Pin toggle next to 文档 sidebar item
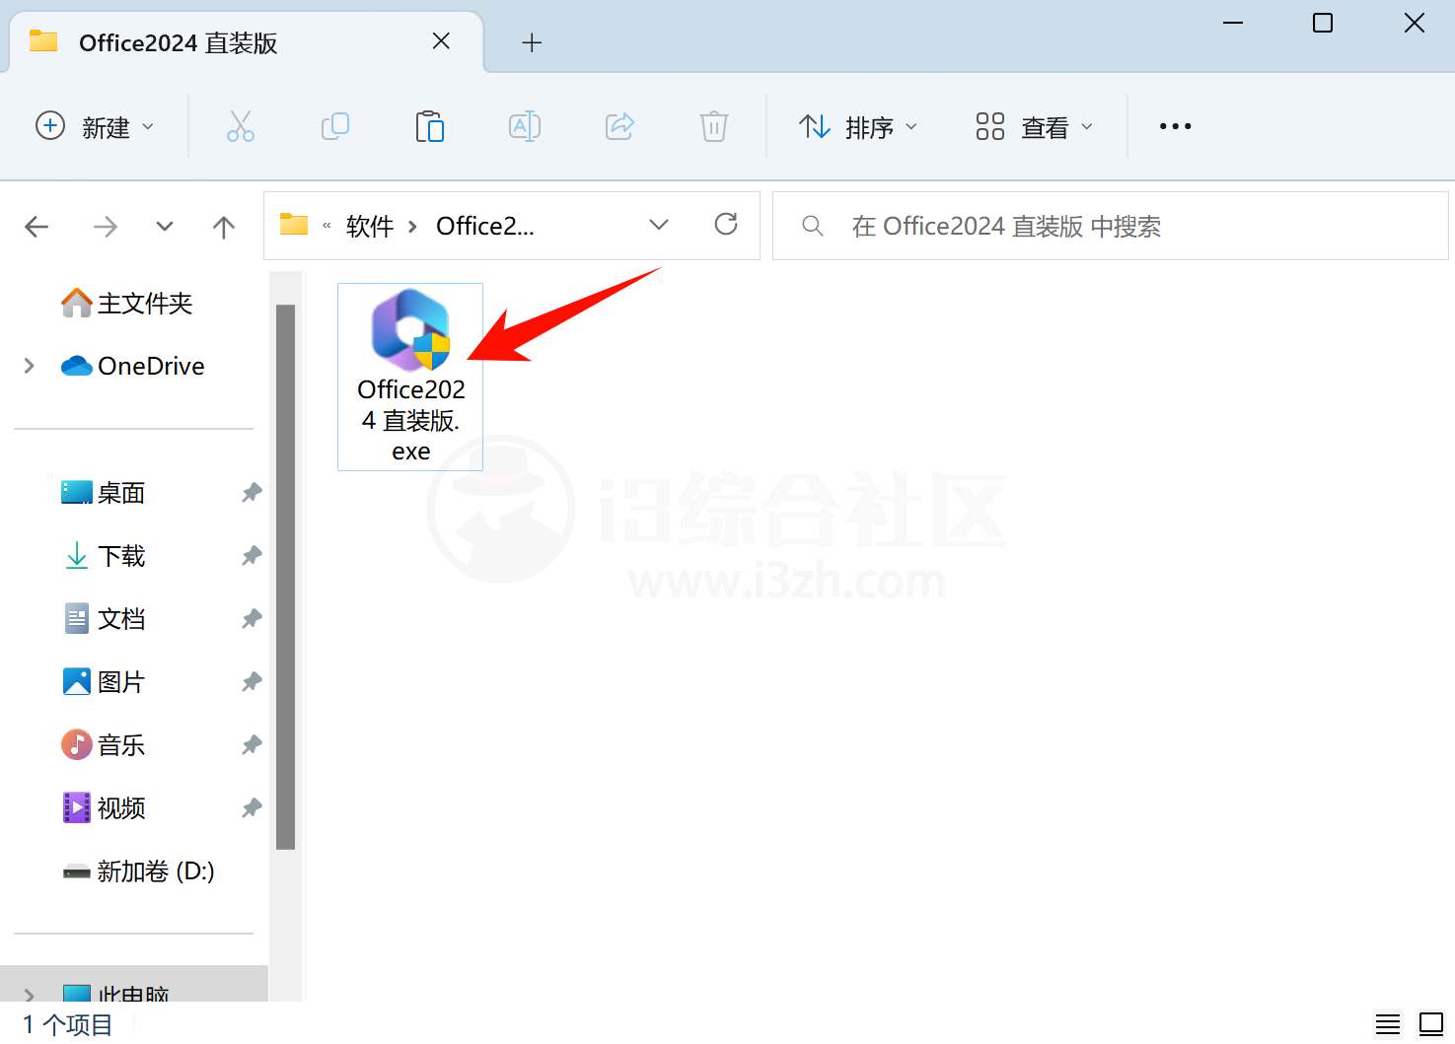Viewport: 1455px width, 1044px height. click(x=251, y=618)
